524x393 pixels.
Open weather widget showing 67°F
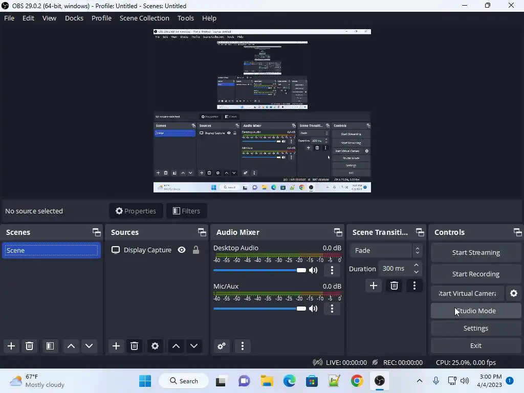37,381
